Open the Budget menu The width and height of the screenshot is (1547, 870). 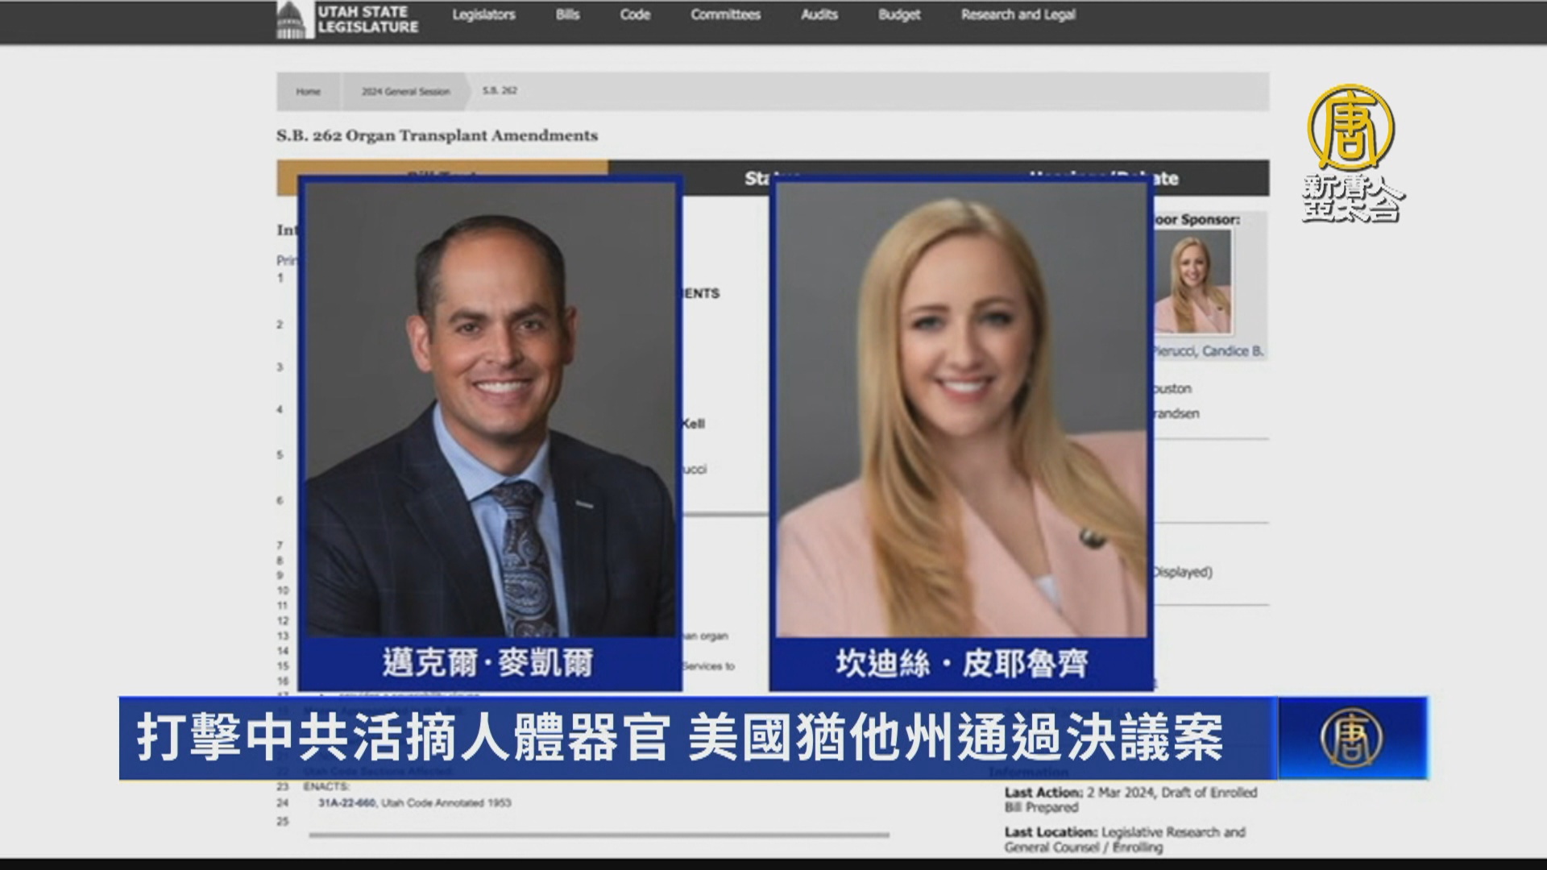[899, 15]
